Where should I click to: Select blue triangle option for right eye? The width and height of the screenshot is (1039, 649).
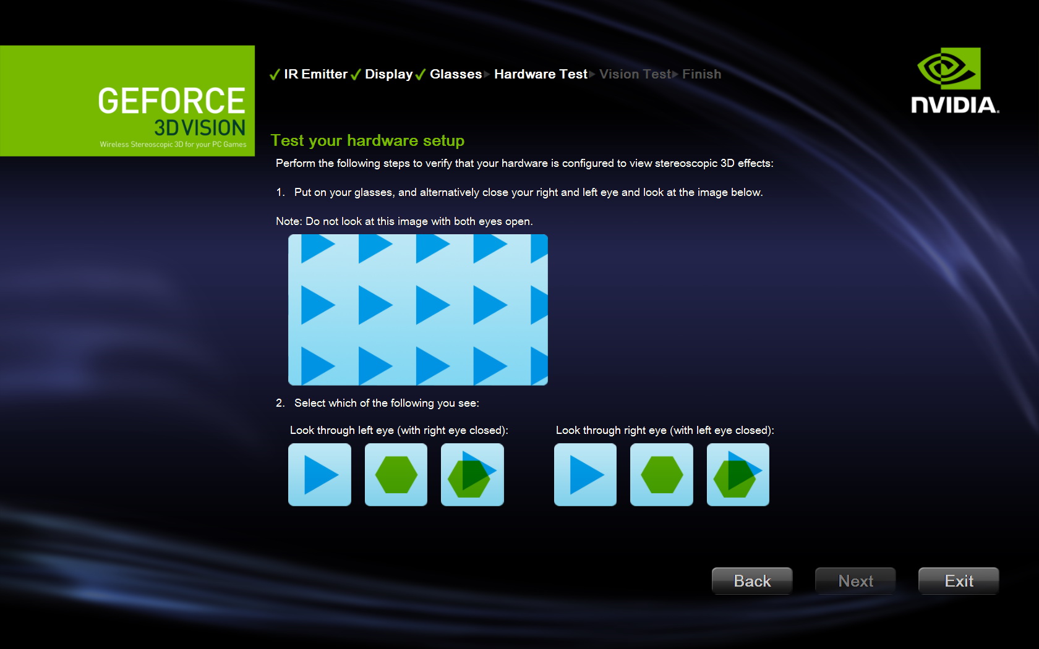585,475
